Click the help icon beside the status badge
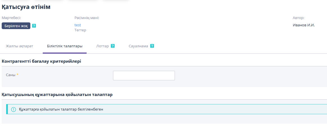 pyautogui.click(x=34, y=26)
